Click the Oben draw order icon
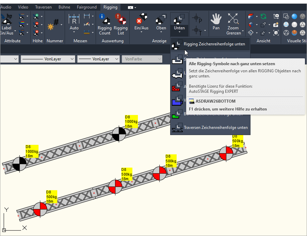Viewport: 307px width, 236px height. point(161,19)
